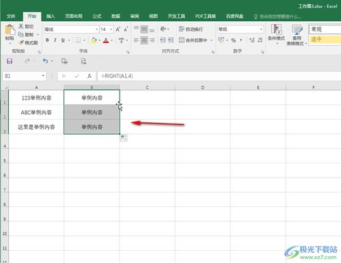Viewport: 341px width, 263px height.
Task: Click the phonetic guide icon
Action: pos(122,40)
